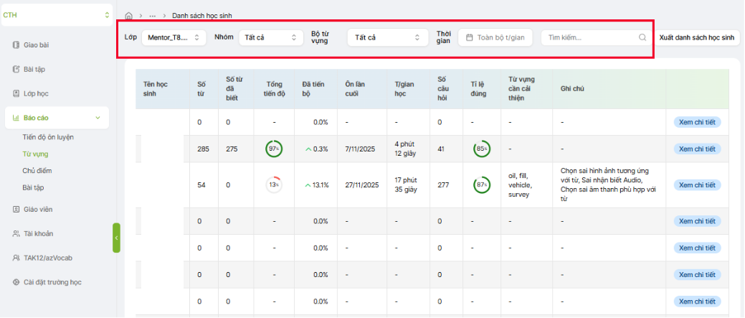Collapse the Báo cáo menu group
The image size is (745, 318).
pos(98,118)
